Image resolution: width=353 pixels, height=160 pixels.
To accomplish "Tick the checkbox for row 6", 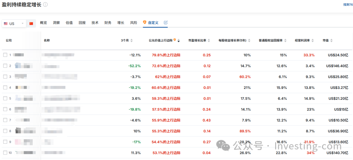I will (5, 109).
